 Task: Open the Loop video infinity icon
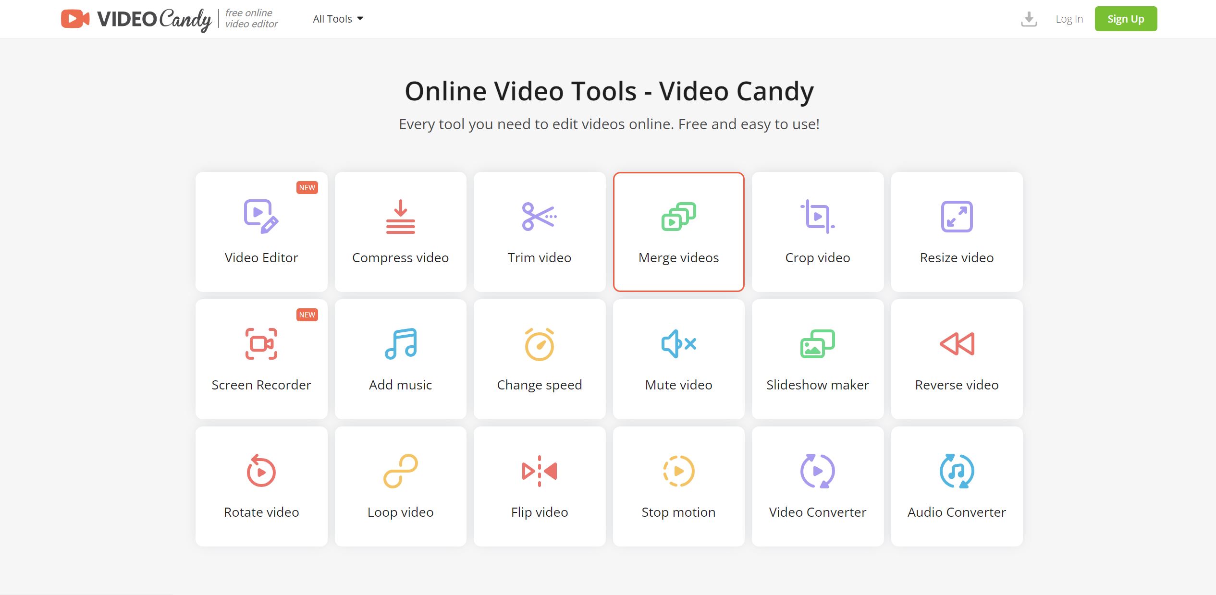click(x=400, y=471)
